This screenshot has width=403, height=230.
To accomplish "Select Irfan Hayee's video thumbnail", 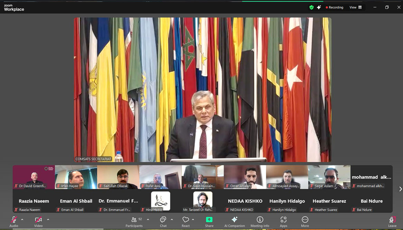I will tap(76, 177).
